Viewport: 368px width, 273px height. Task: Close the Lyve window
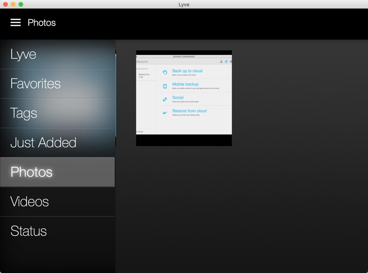pyautogui.click(x=6, y=4)
